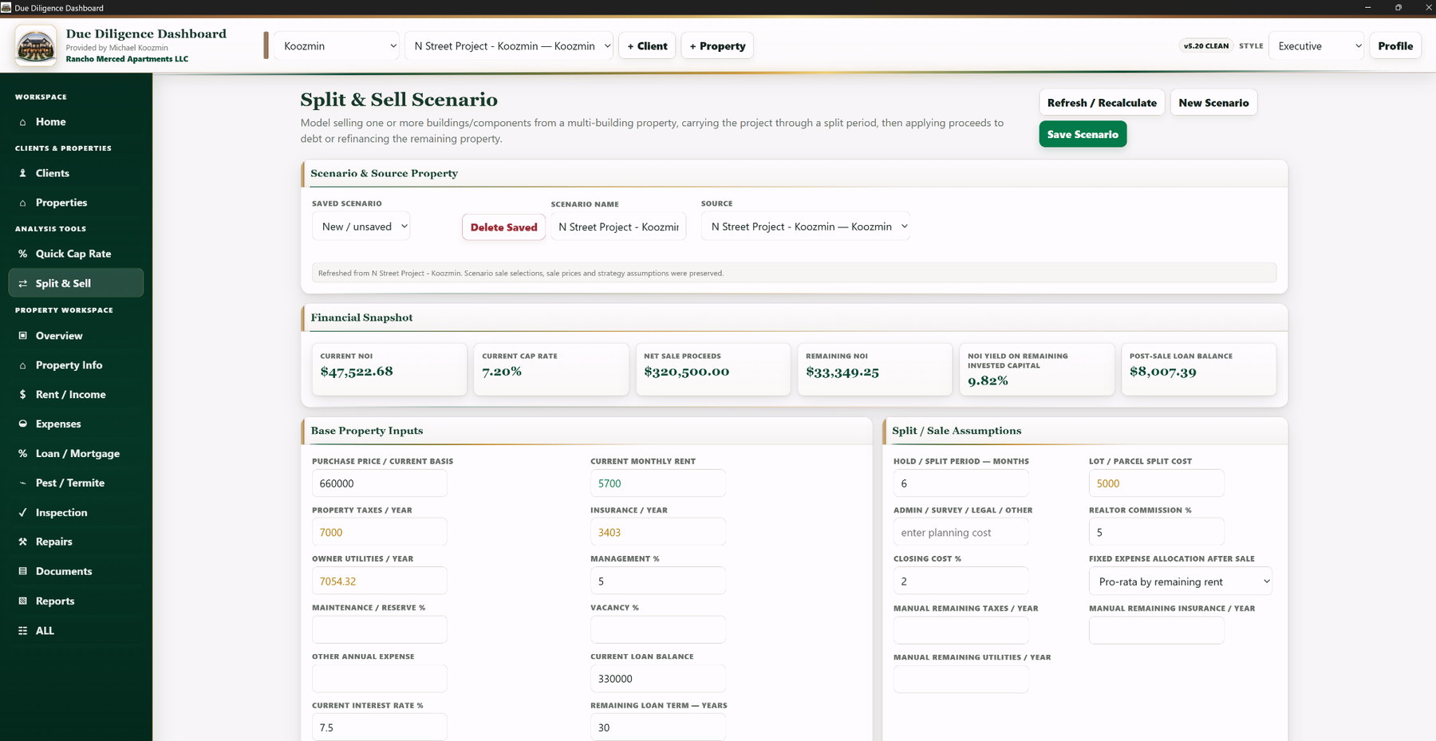This screenshot has width=1436, height=741.
Task: Click Insurance / Year field 3403
Action: (657, 532)
